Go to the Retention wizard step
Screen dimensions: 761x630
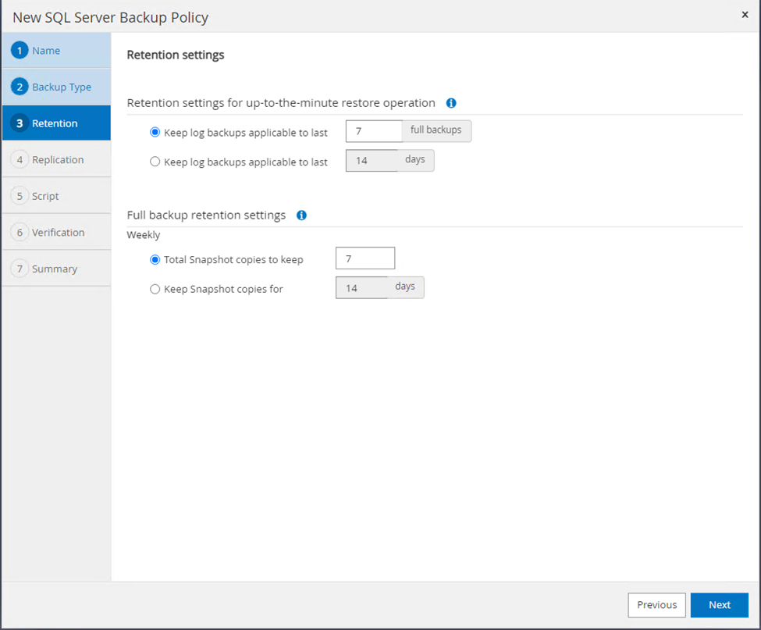click(55, 123)
